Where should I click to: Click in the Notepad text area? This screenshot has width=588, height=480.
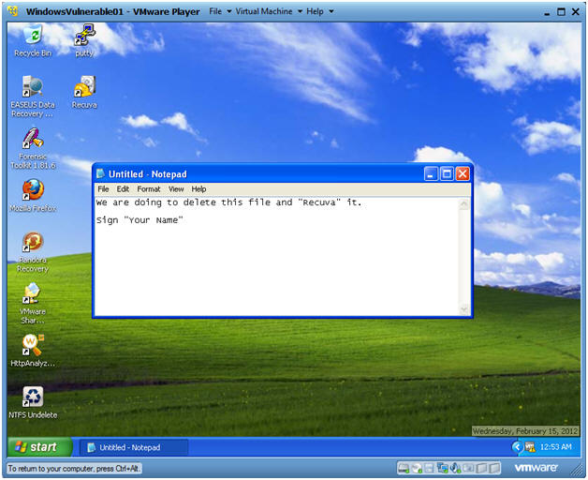coord(277,257)
